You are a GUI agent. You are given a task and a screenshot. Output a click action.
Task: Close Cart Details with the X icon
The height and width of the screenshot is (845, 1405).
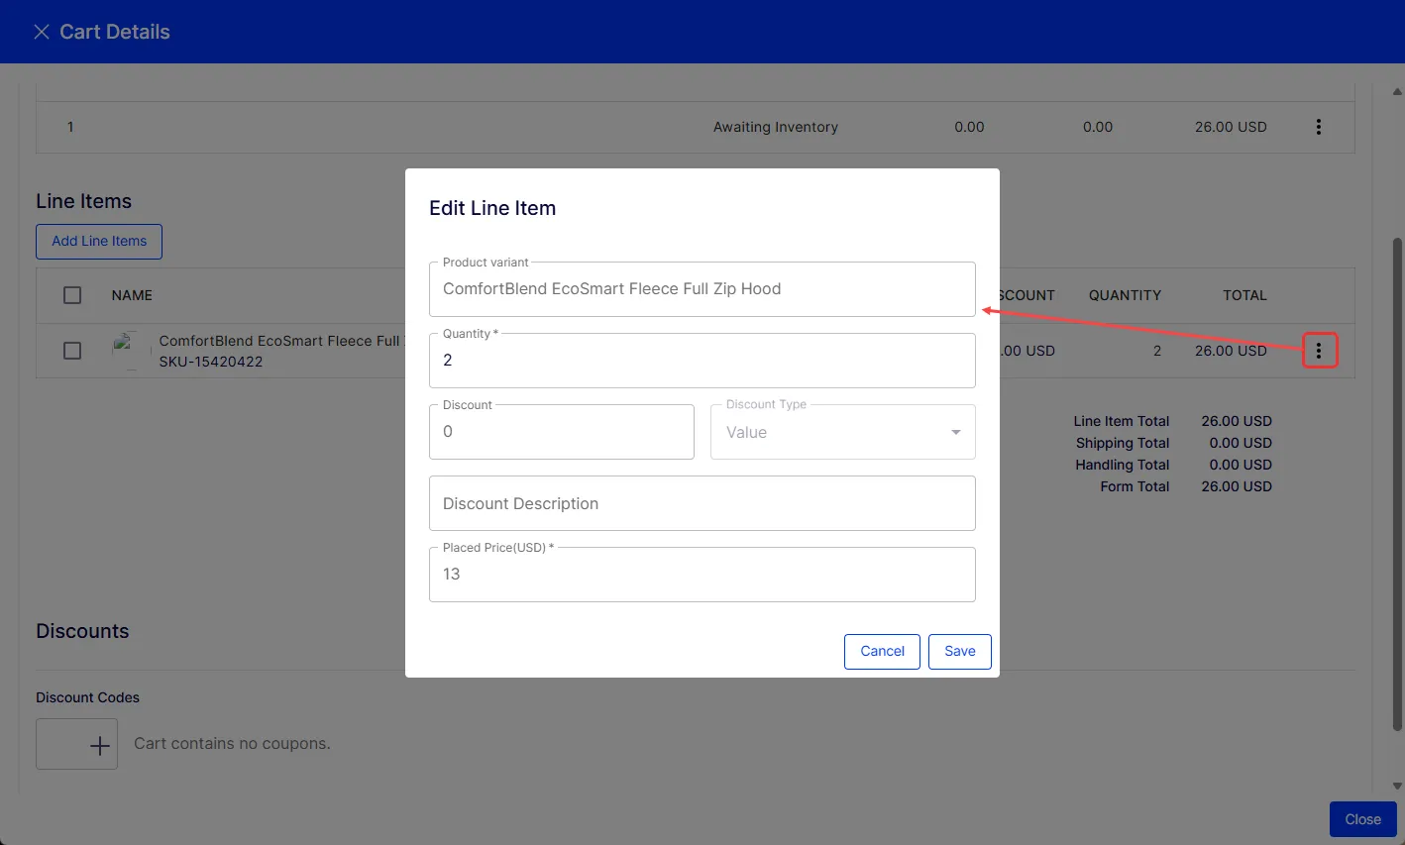(42, 32)
